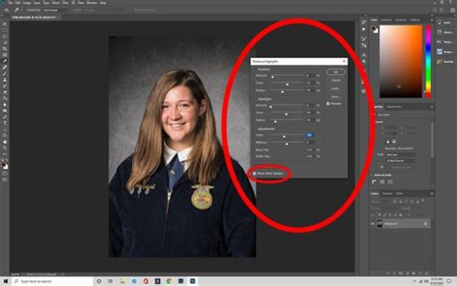This screenshot has width=457, height=286.
Task: Open File Explorer from taskbar
Action: [x=122, y=282]
